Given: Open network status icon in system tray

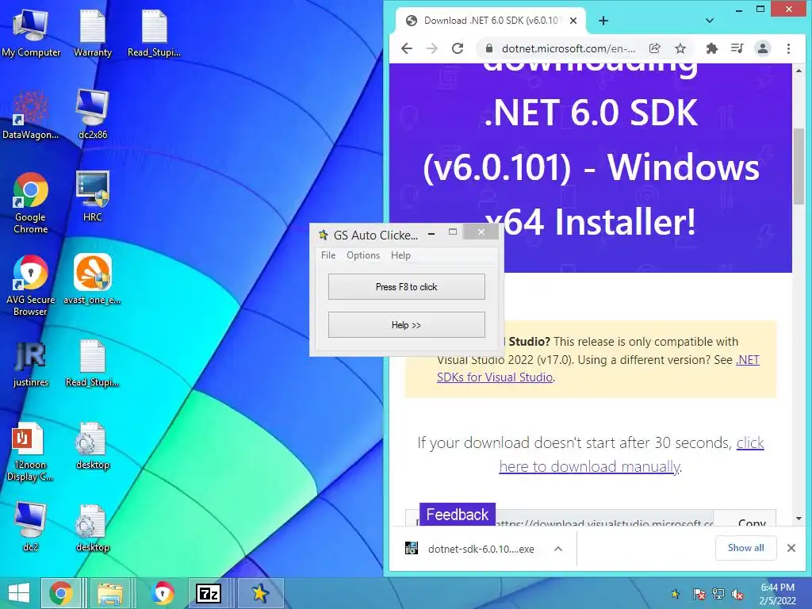Looking at the screenshot, I should coord(718,594).
